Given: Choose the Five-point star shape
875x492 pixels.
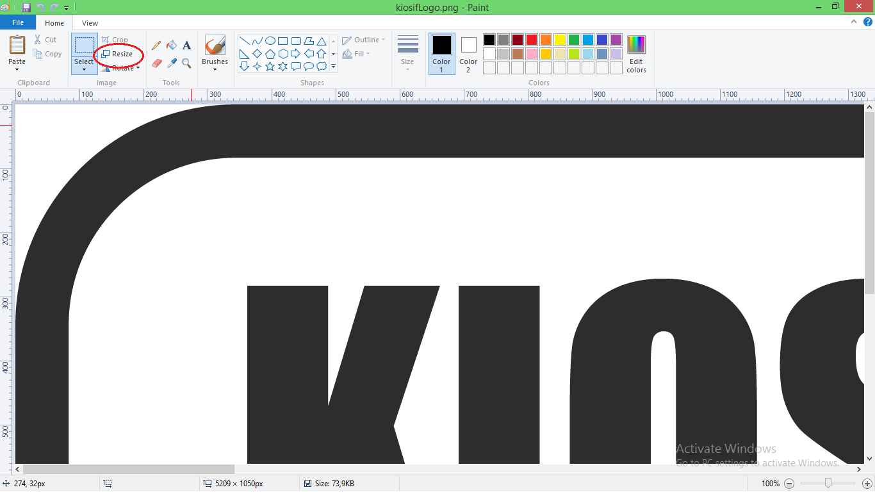Looking at the screenshot, I should coord(270,67).
